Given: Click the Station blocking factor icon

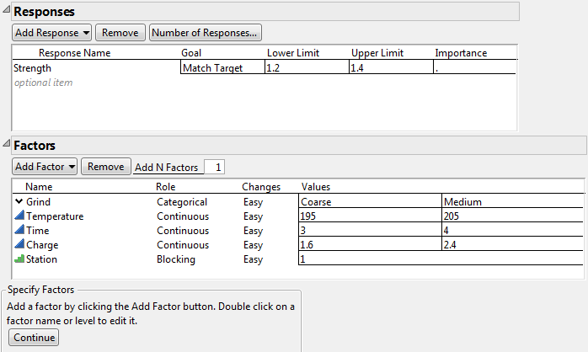Looking at the screenshot, I should [19, 259].
